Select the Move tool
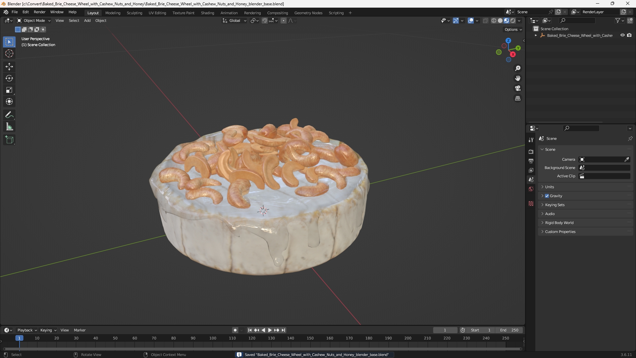Image resolution: width=636 pixels, height=358 pixels. (x=9, y=67)
